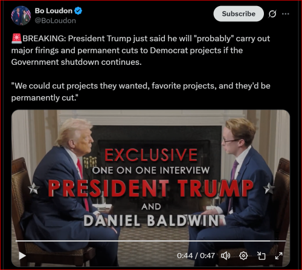302x270 pixels.
Task: Expand video to fullscreen
Action: click(x=279, y=256)
